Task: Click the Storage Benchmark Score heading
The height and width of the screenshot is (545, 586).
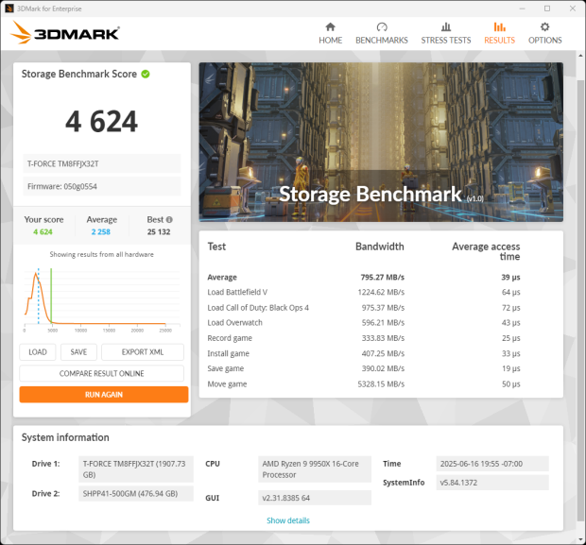Action: (x=78, y=74)
